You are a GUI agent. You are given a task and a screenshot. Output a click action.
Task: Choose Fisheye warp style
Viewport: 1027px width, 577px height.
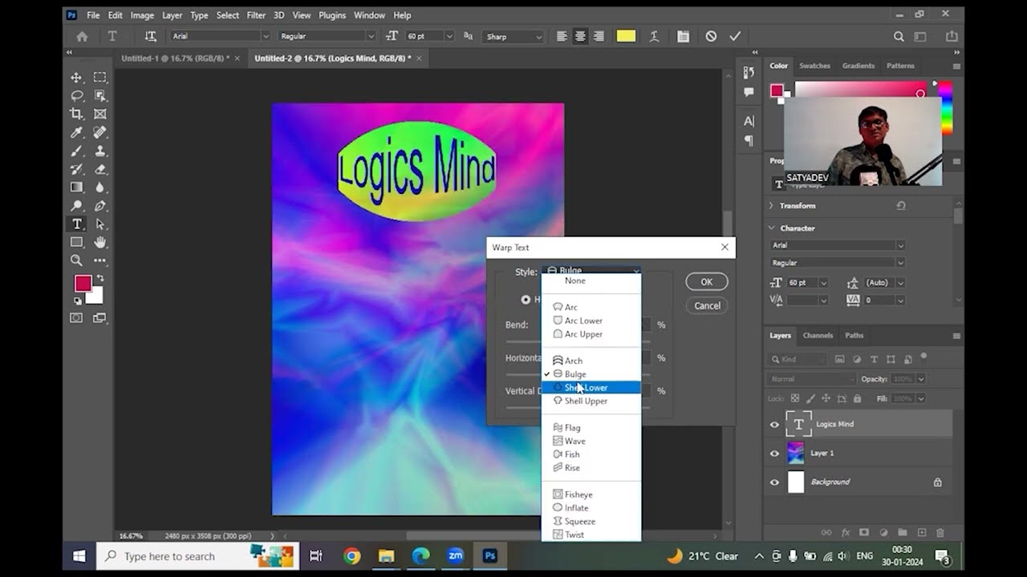(591, 494)
